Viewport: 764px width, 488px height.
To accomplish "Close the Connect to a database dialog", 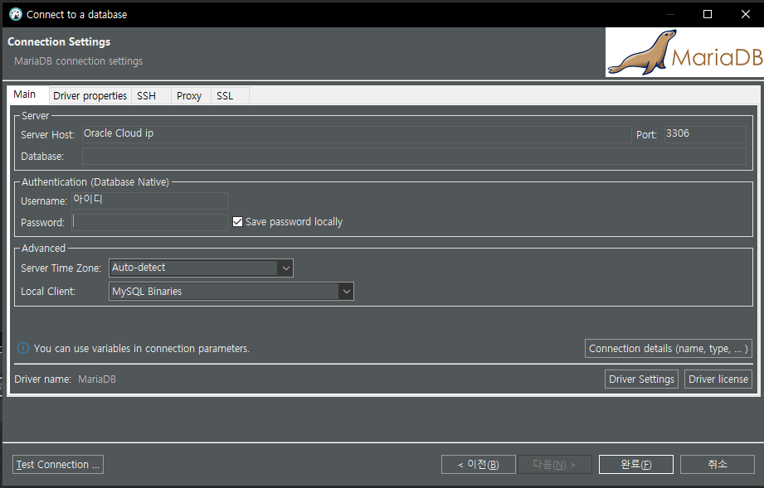I will click(x=746, y=14).
